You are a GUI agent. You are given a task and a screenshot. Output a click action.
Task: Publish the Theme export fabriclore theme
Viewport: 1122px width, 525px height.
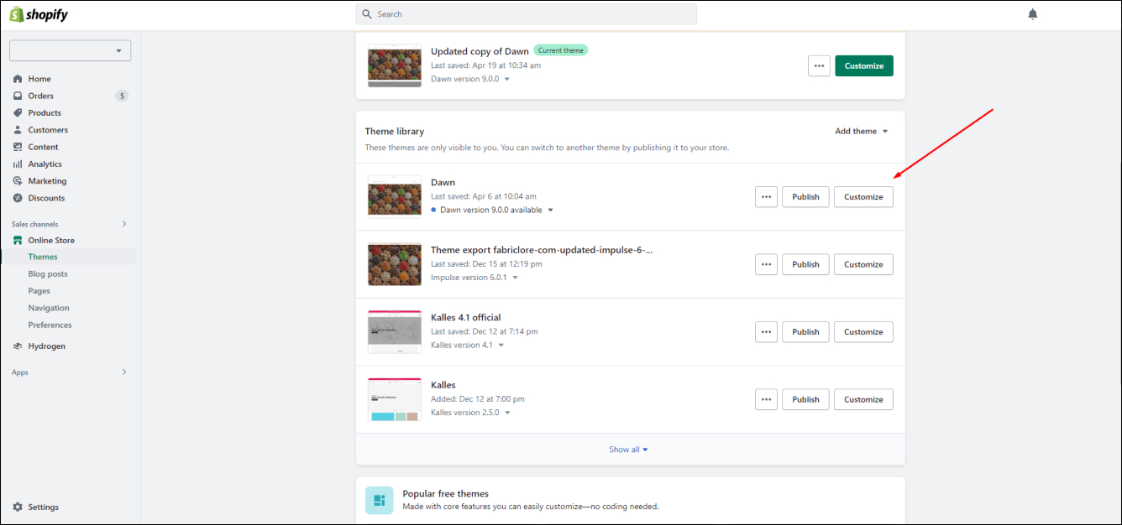click(x=805, y=264)
